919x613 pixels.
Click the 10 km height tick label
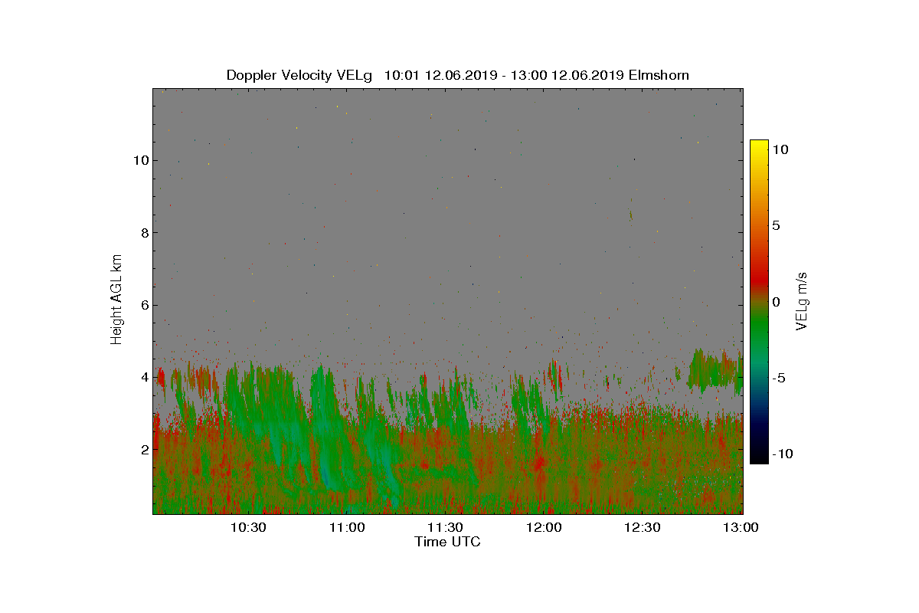point(140,160)
